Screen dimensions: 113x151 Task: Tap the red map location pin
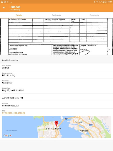[x=56, y=124]
